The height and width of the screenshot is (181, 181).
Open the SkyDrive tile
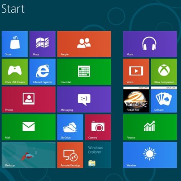coord(70,127)
